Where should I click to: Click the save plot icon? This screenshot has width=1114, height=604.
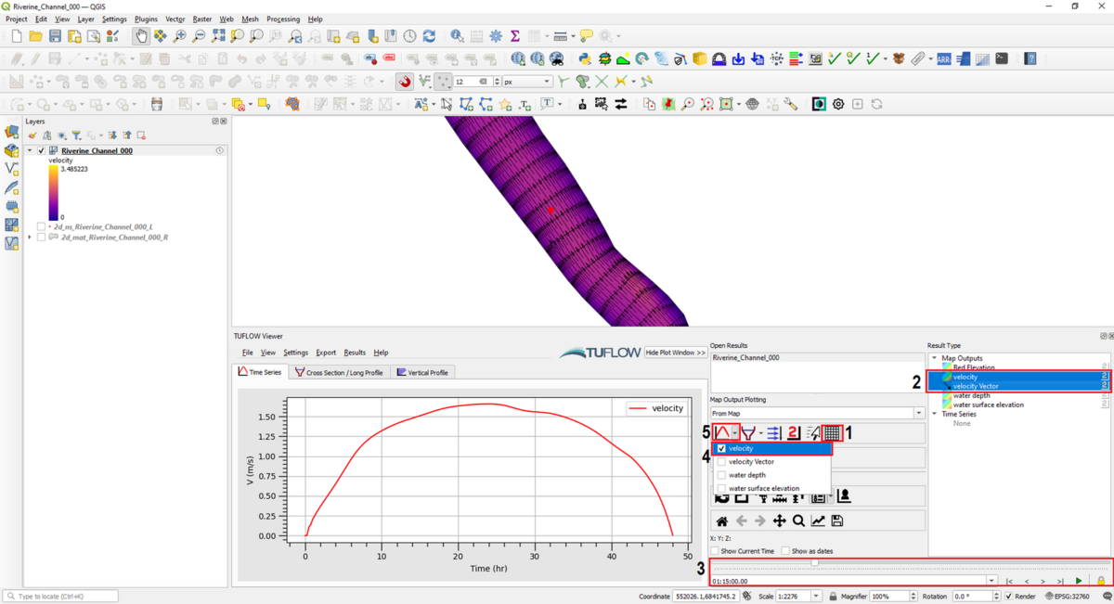[837, 521]
